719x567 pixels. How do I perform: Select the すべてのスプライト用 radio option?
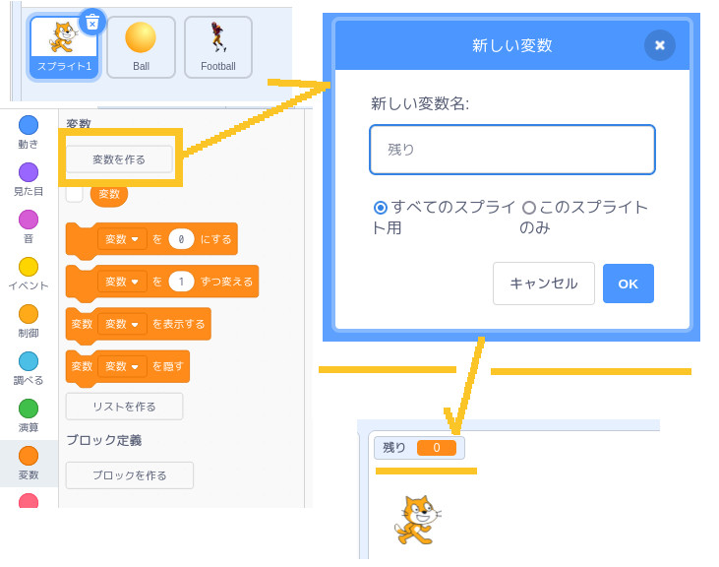[x=380, y=208]
